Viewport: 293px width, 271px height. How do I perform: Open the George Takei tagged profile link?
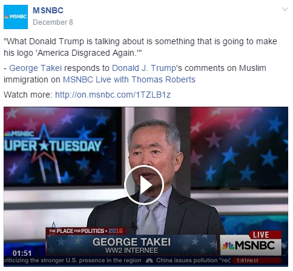(36, 68)
